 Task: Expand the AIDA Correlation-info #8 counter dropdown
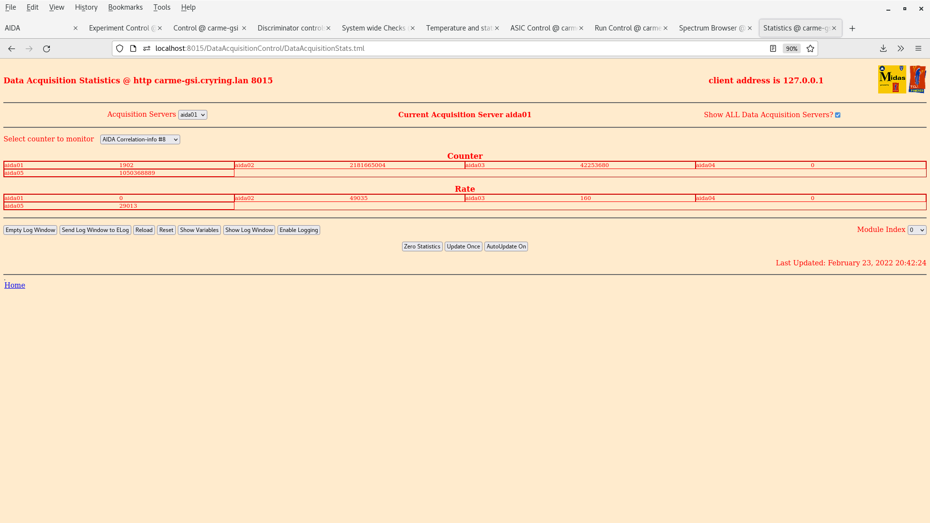coord(140,139)
